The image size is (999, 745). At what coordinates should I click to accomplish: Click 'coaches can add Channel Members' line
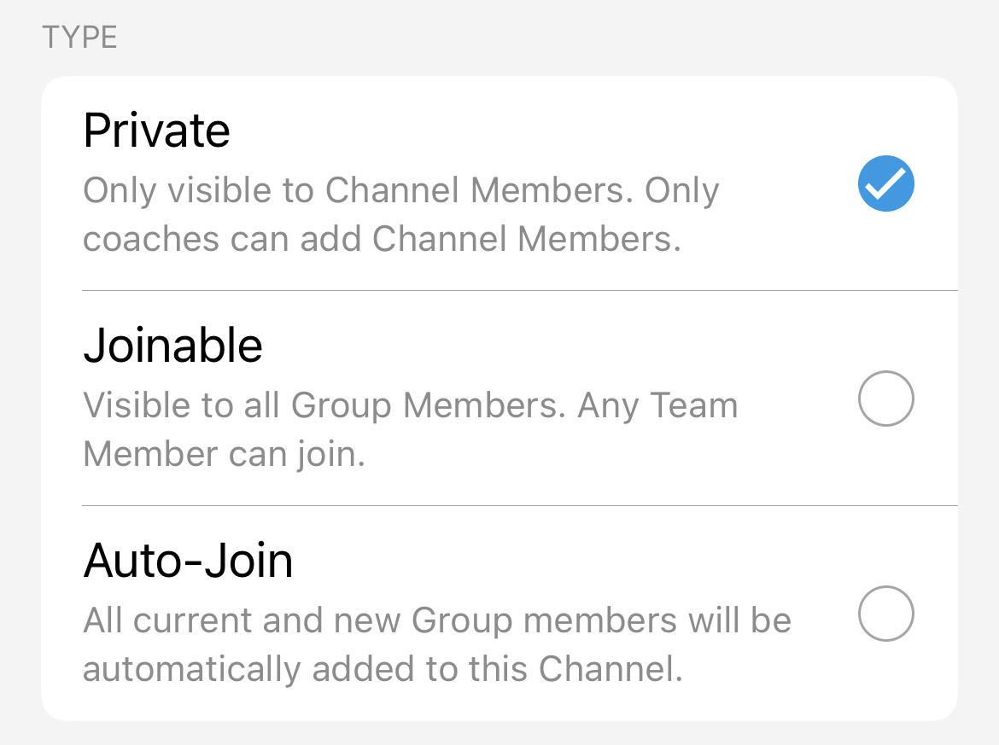tap(382, 240)
